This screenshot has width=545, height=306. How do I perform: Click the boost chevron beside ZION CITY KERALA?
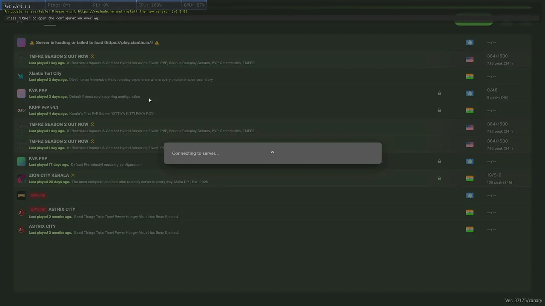pyautogui.click(x=73, y=175)
